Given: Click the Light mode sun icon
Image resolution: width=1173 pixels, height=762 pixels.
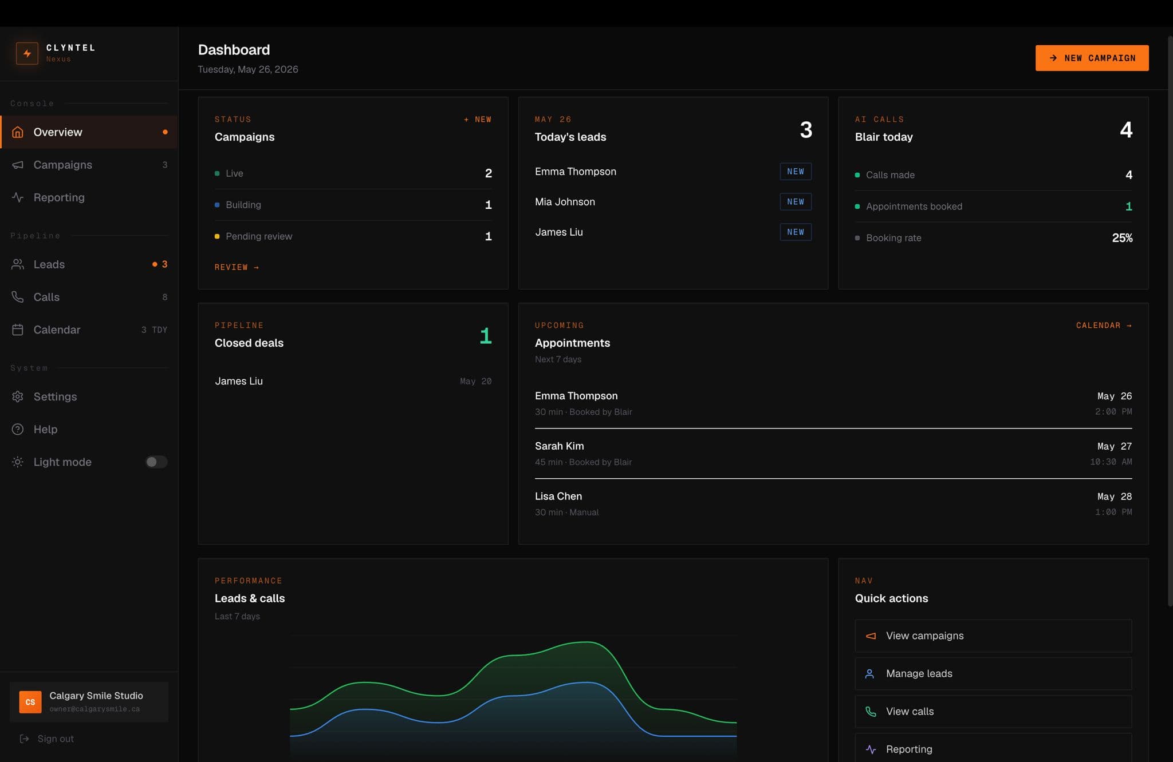Looking at the screenshot, I should [18, 462].
